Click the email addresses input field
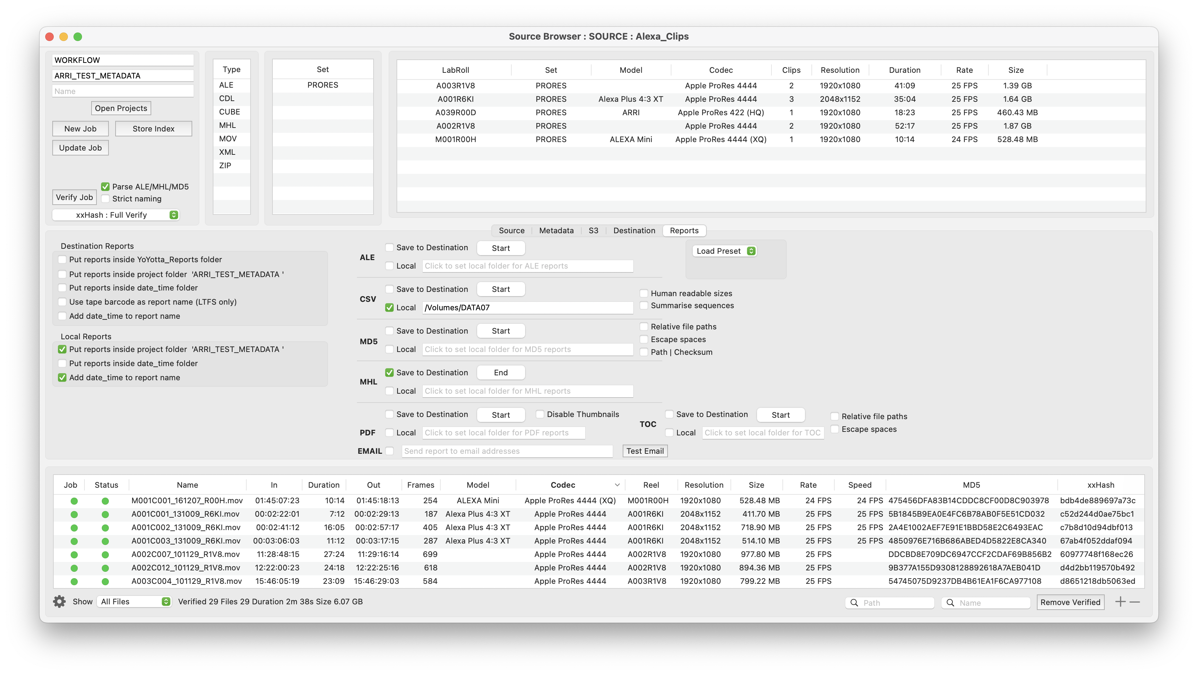1198x675 pixels. click(507, 451)
